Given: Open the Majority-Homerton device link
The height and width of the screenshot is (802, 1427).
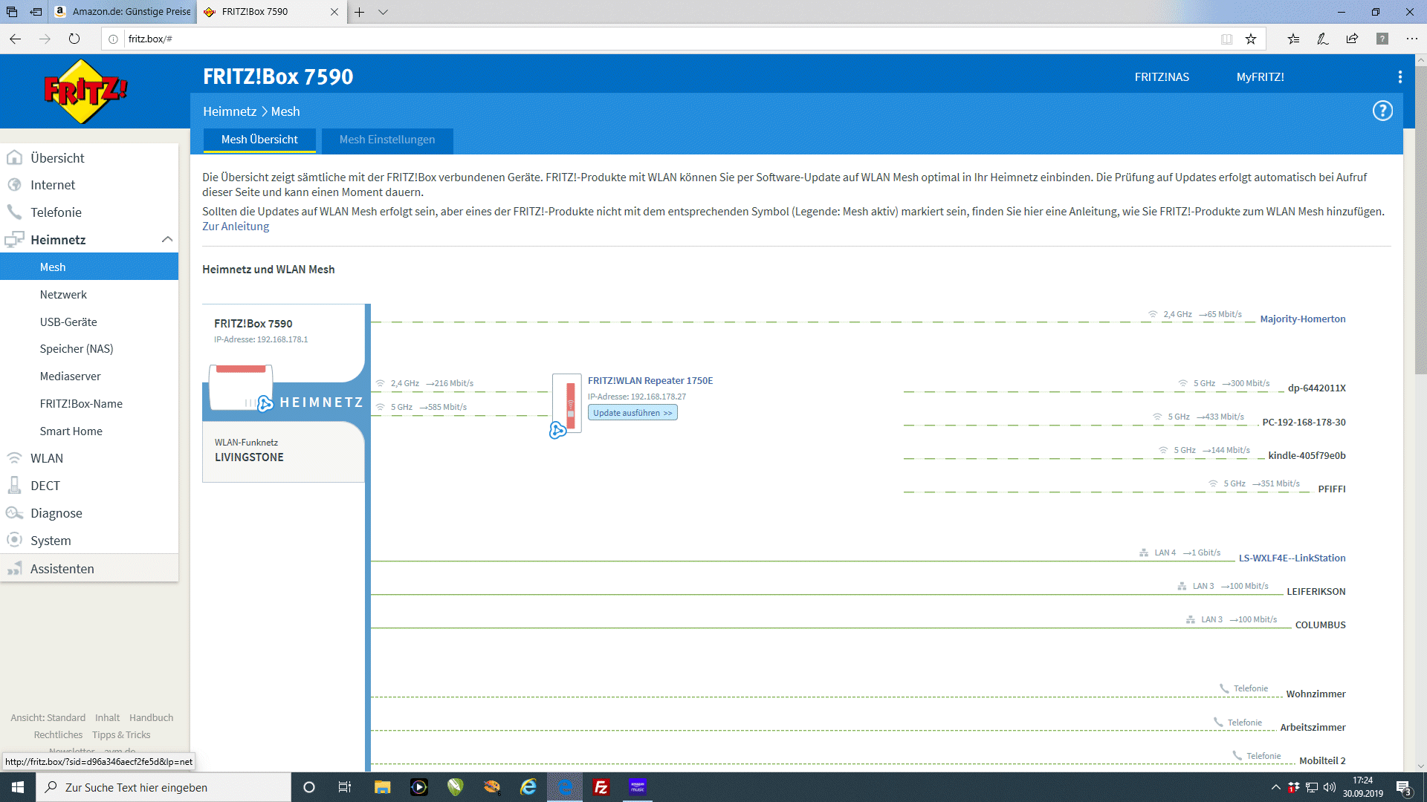Looking at the screenshot, I should (x=1303, y=319).
